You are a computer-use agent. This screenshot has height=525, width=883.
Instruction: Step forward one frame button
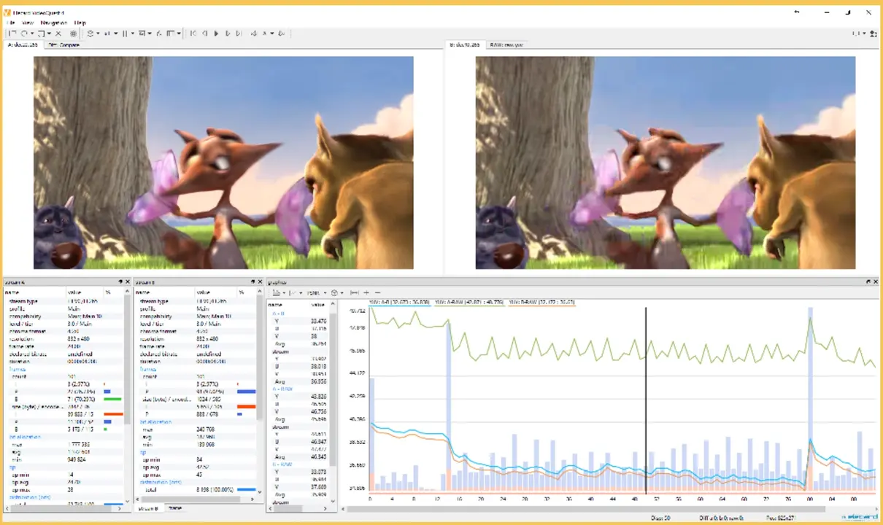[x=228, y=34]
